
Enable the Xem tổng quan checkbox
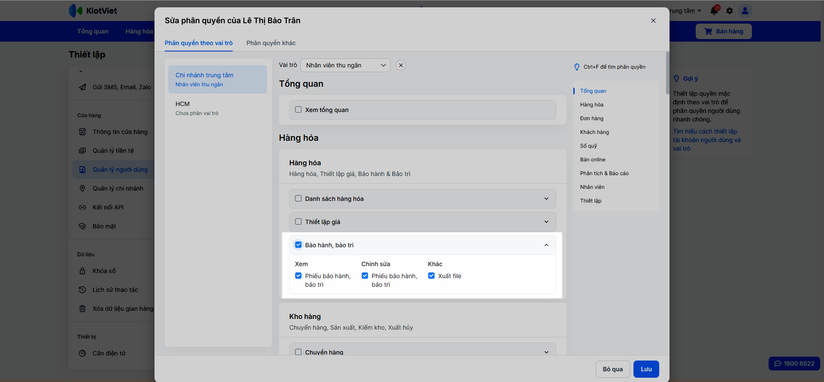click(x=298, y=109)
